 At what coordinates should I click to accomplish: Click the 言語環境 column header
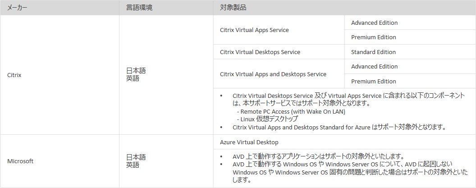(x=139, y=8)
